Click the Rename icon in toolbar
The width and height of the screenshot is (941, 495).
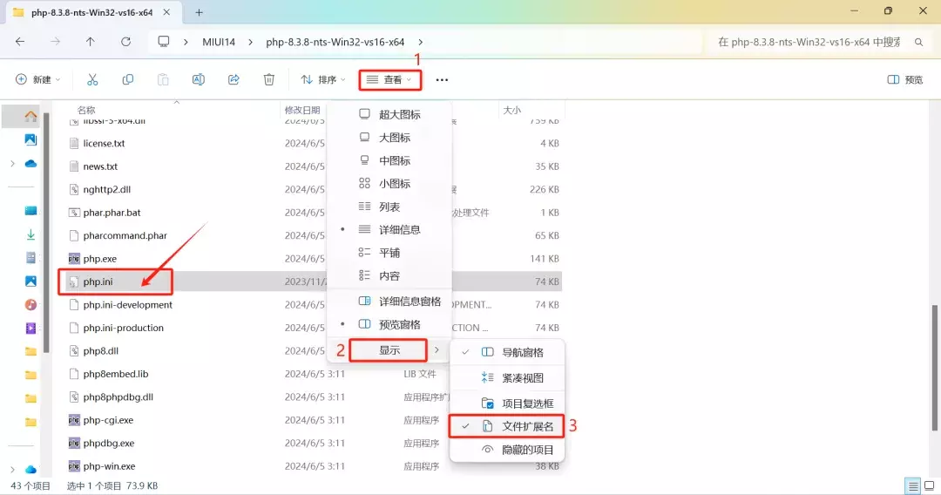point(198,79)
